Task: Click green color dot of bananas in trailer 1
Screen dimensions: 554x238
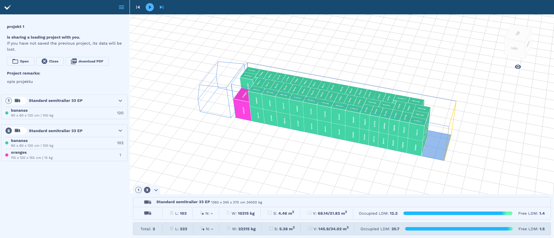Action: 7,113
